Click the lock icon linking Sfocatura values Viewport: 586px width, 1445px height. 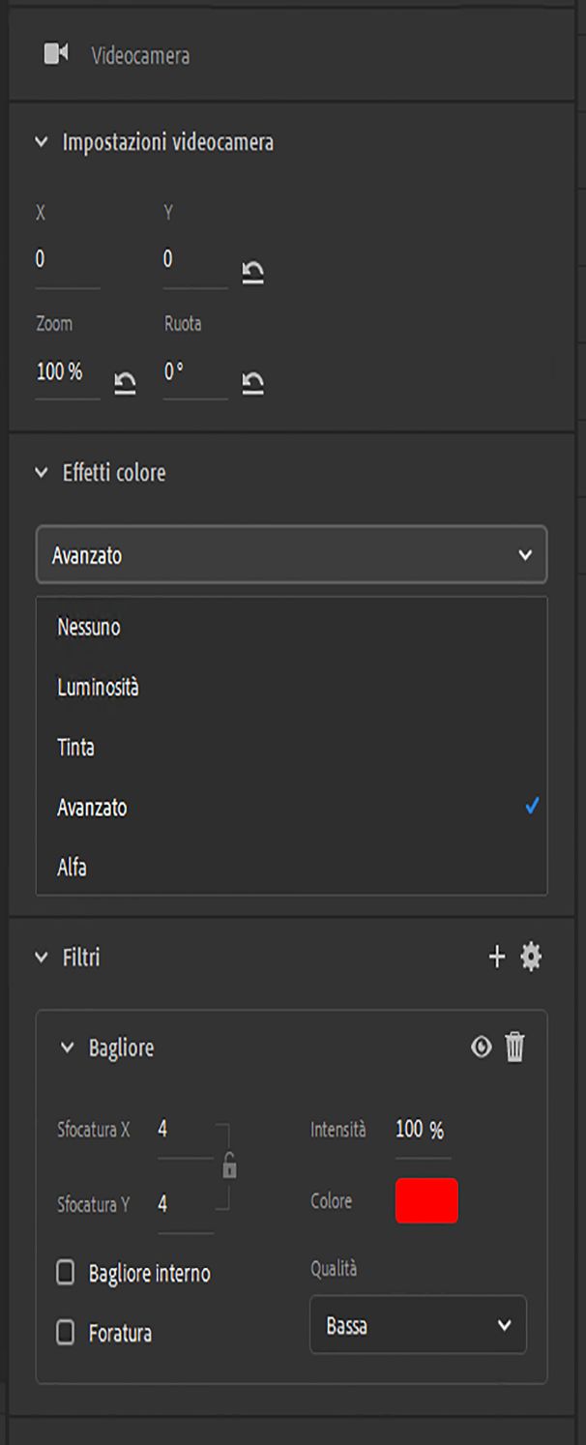point(229,1167)
